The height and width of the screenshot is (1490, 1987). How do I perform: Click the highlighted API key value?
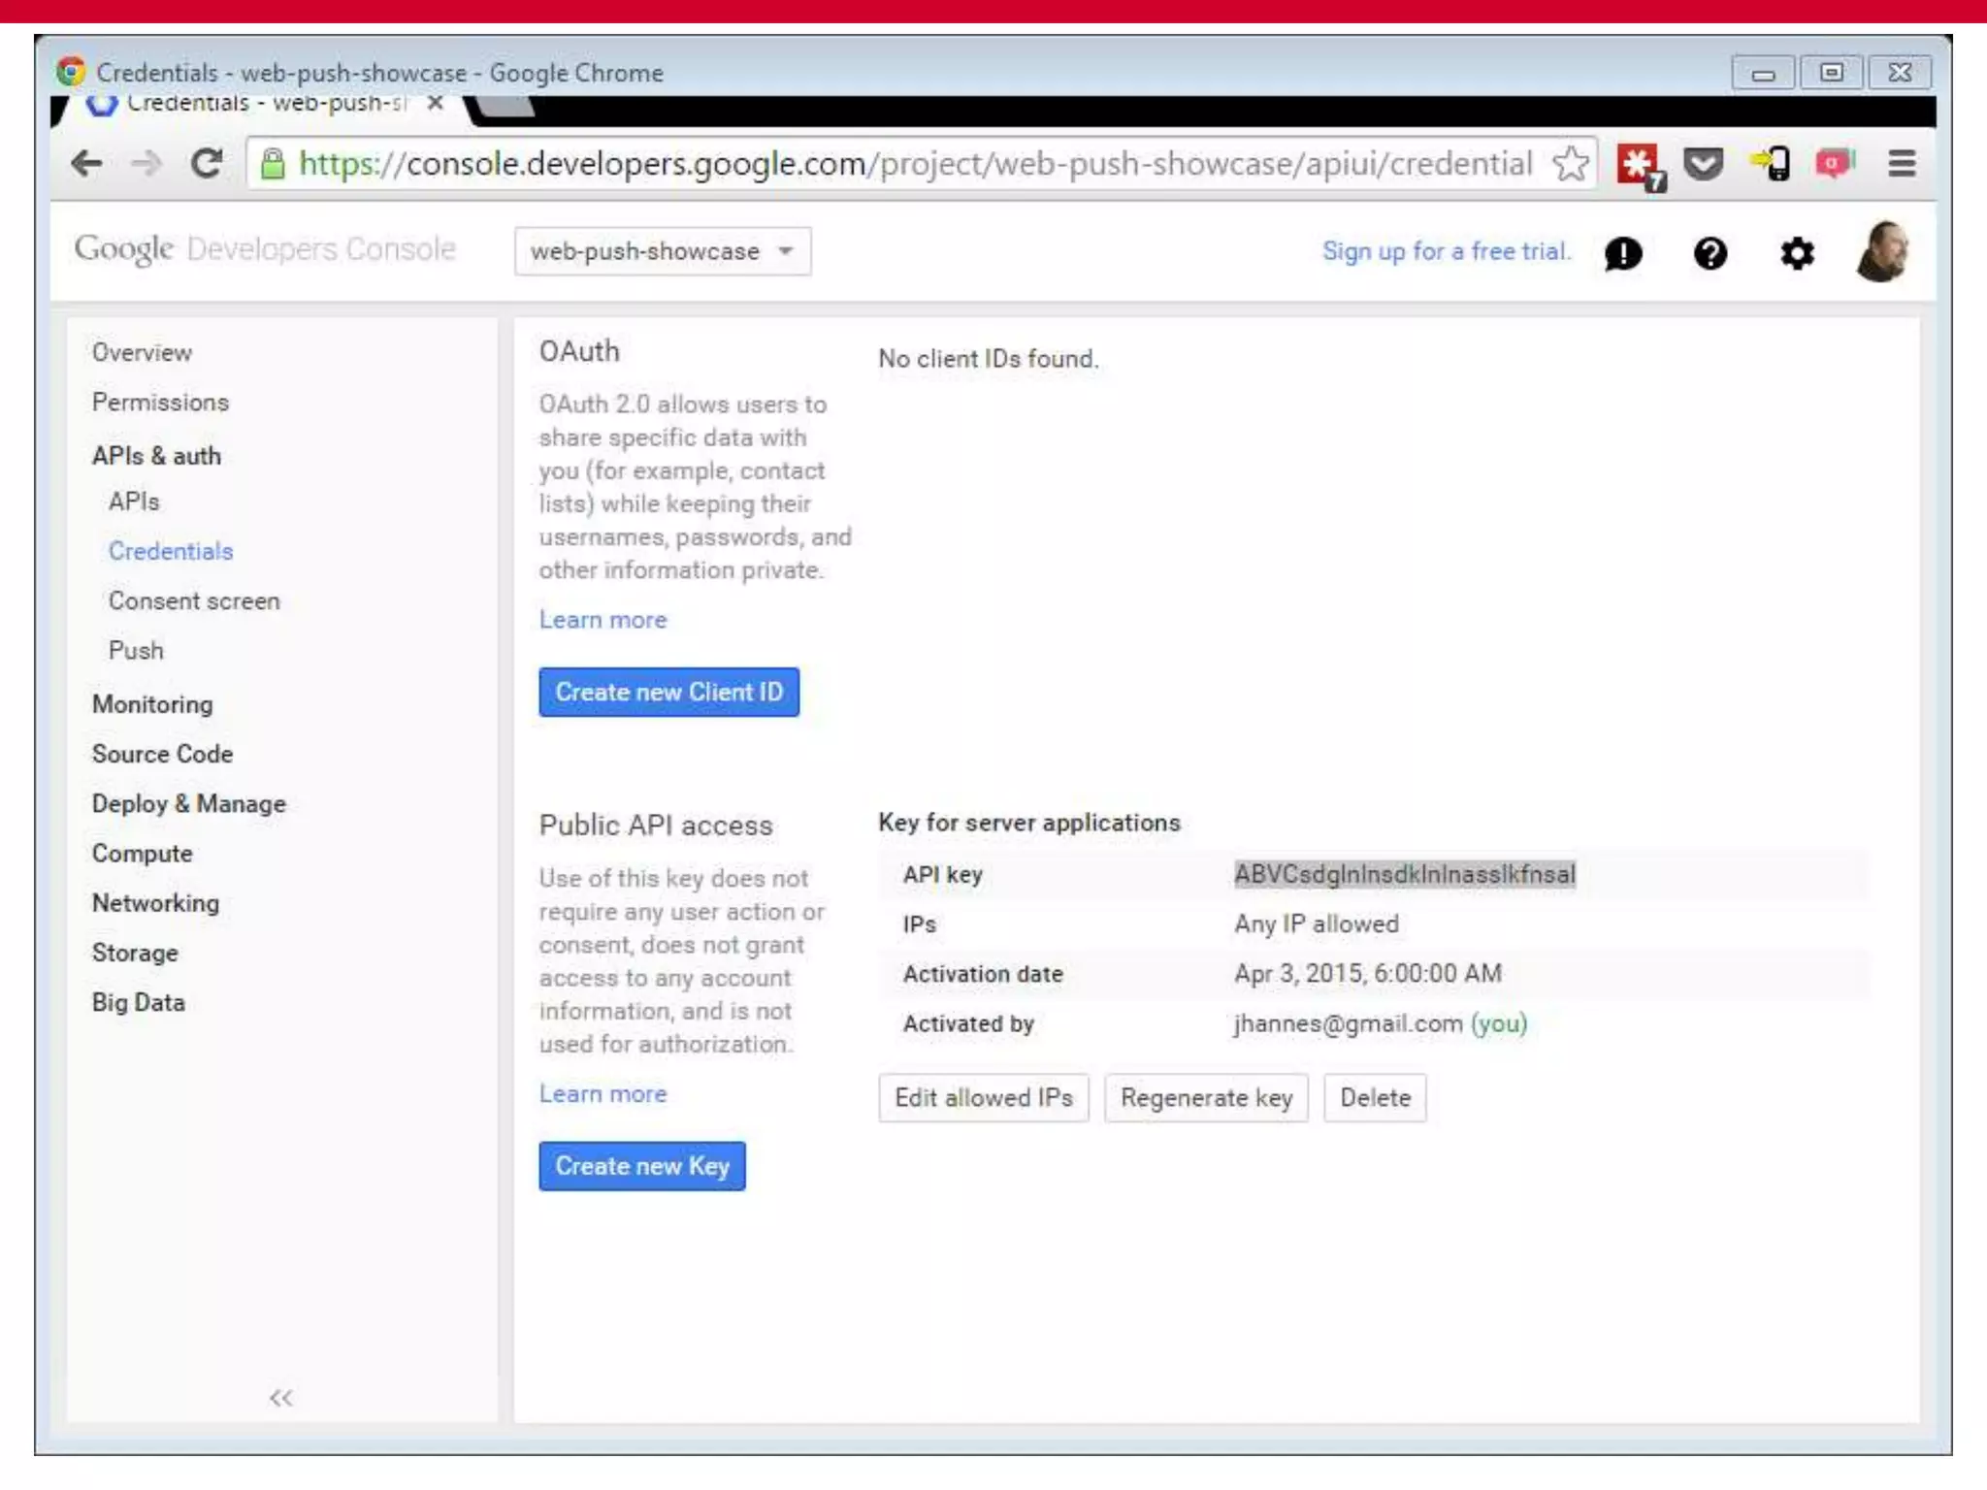click(1404, 874)
